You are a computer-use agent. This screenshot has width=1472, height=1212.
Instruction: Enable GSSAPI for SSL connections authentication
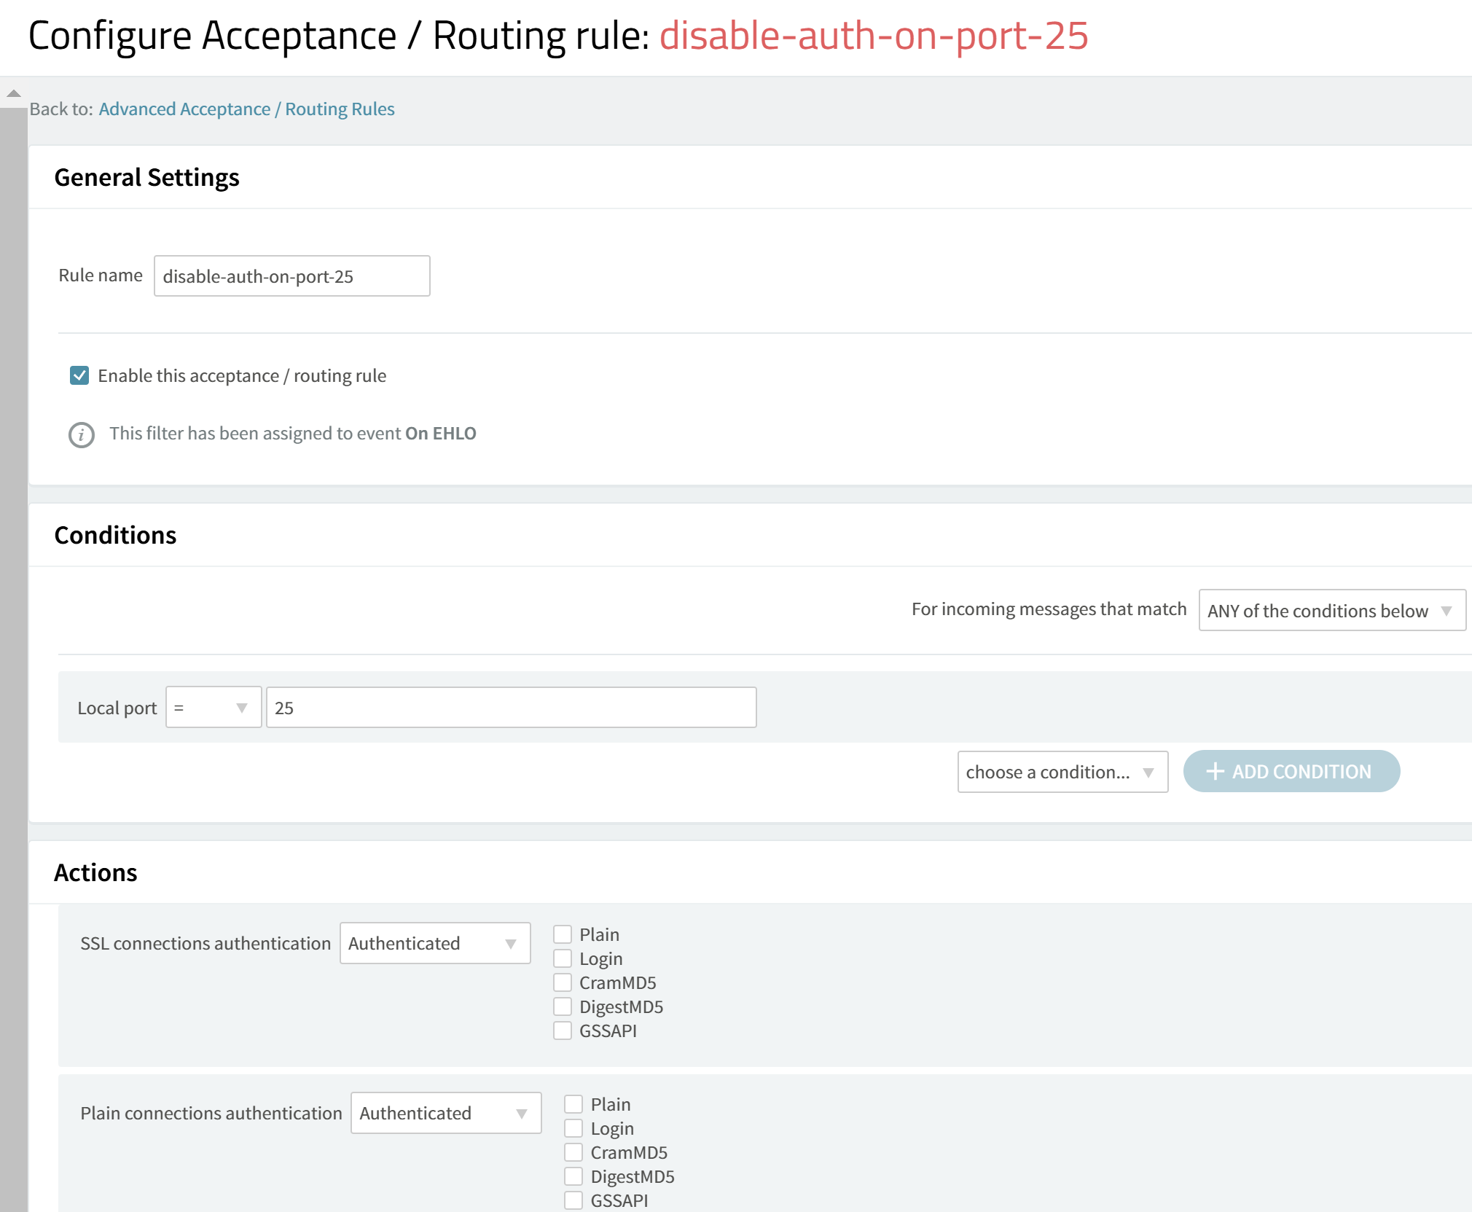pyautogui.click(x=562, y=1031)
